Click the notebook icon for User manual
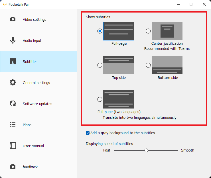The width and height of the screenshot is (211, 178). (x=13, y=146)
